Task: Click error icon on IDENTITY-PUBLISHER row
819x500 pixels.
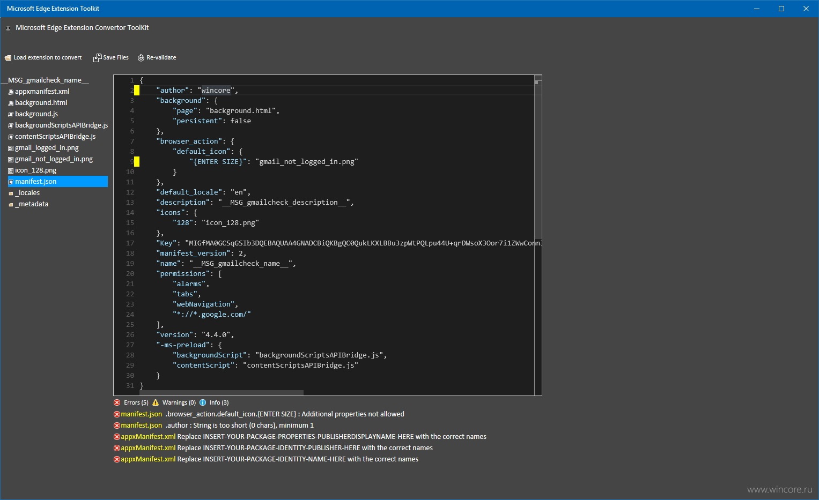Action: point(117,448)
